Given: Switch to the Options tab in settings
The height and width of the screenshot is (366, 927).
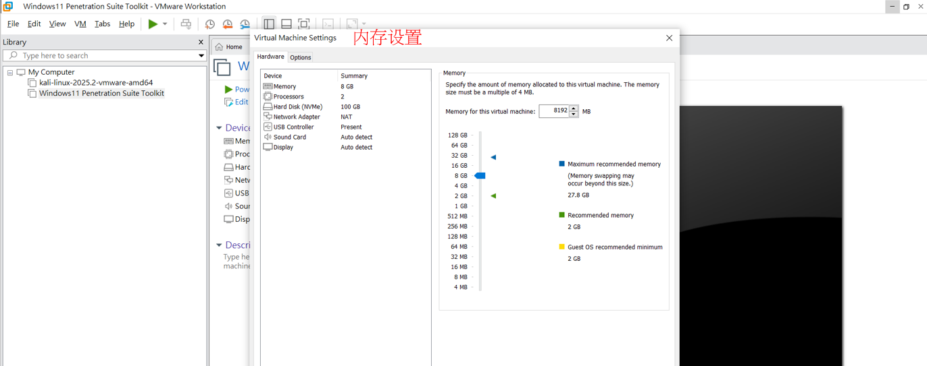Looking at the screenshot, I should [301, 57].
